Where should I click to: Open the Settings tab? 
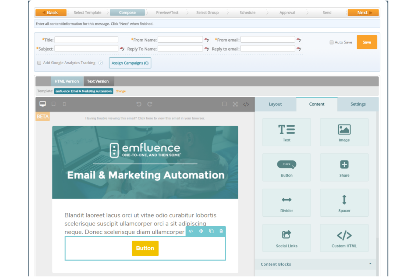point(358,104)
